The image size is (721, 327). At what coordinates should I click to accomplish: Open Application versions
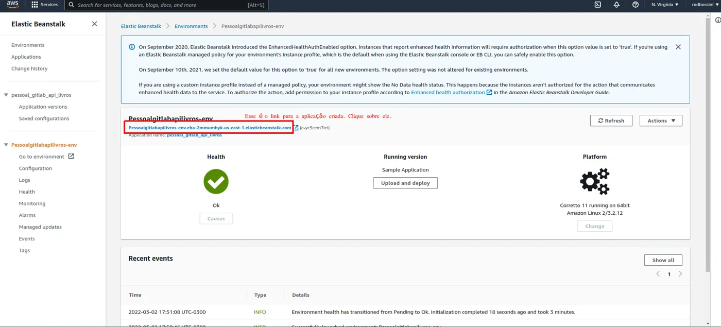(43, 107)
